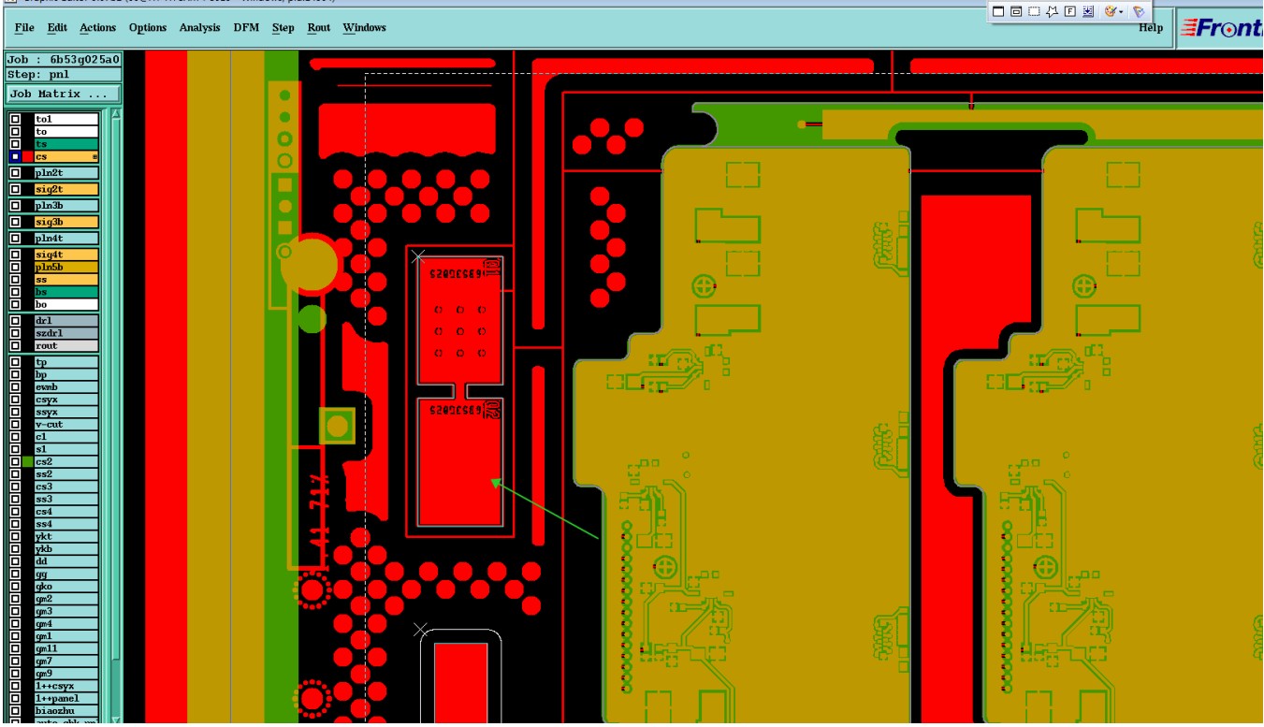Viewport: 1264px width, 727px height.
Task: Open the DFM menu
Action: pyautogui.click(x=246, y=28)
